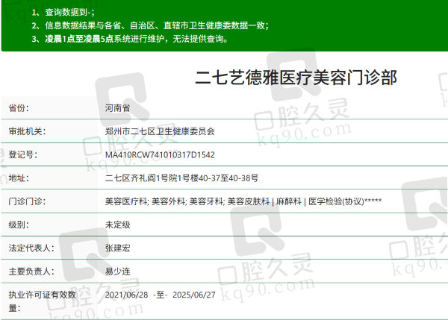Select the 地址 label

coord(19,178)
